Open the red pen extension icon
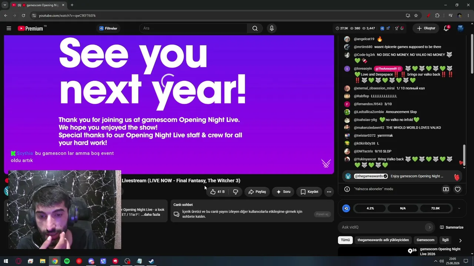The height and width of the screenshot is (266, 474). [428, 16]
